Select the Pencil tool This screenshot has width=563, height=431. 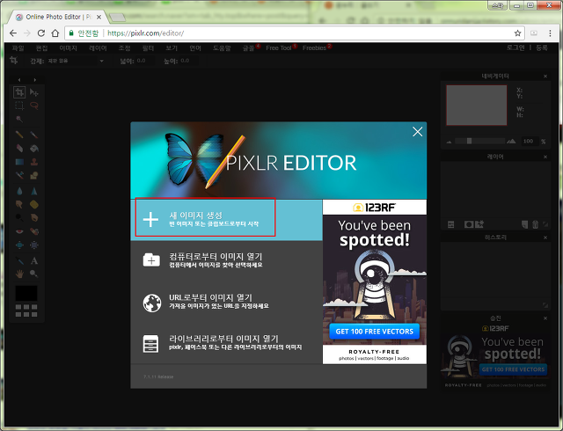point(19,135)
